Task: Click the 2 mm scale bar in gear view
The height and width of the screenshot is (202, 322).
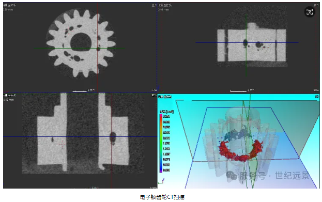Action: point(80,91)
